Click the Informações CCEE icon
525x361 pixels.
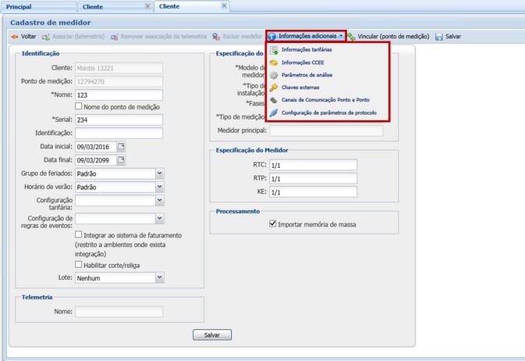[273, 63]
